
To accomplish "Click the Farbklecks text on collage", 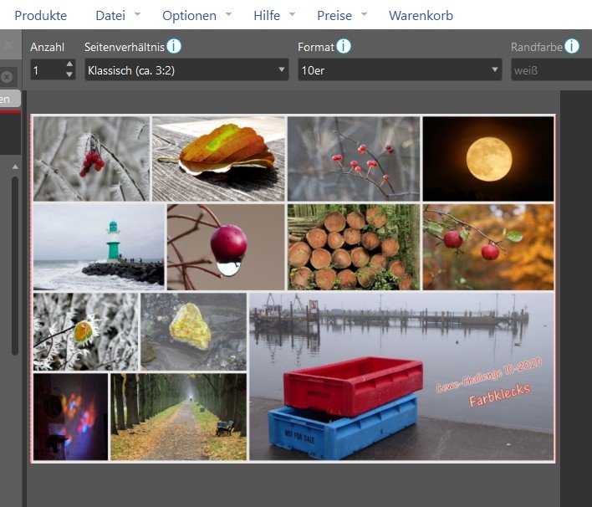I will [499, 395].
